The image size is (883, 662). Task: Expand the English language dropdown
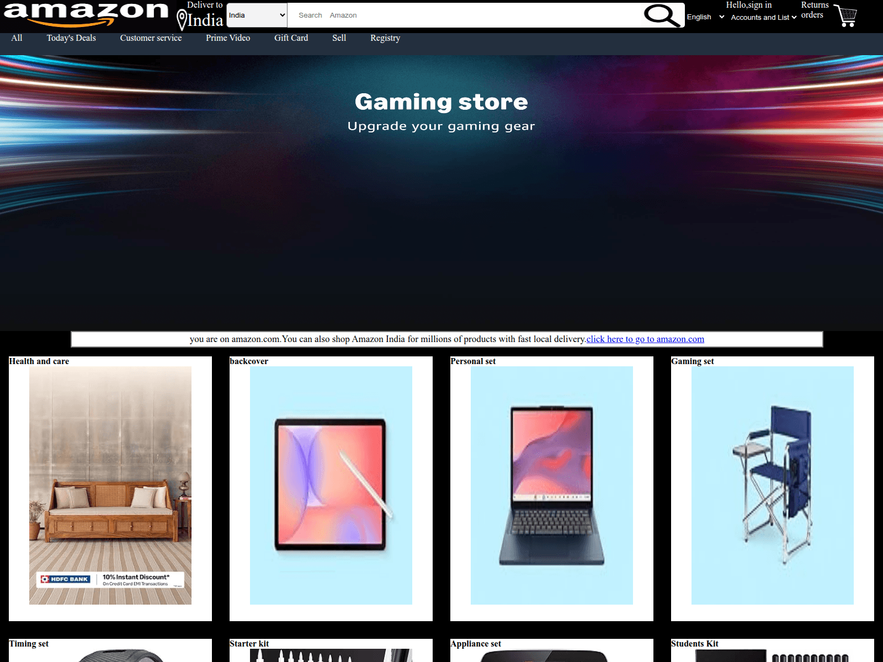(705, 17)
